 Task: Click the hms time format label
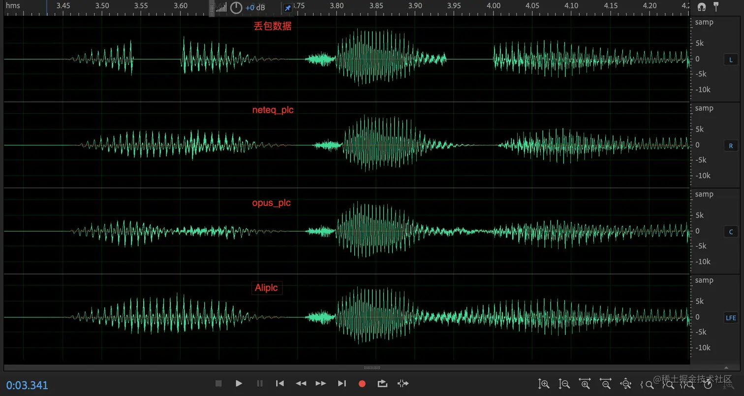pyautogui.click(x=13, y=6)
